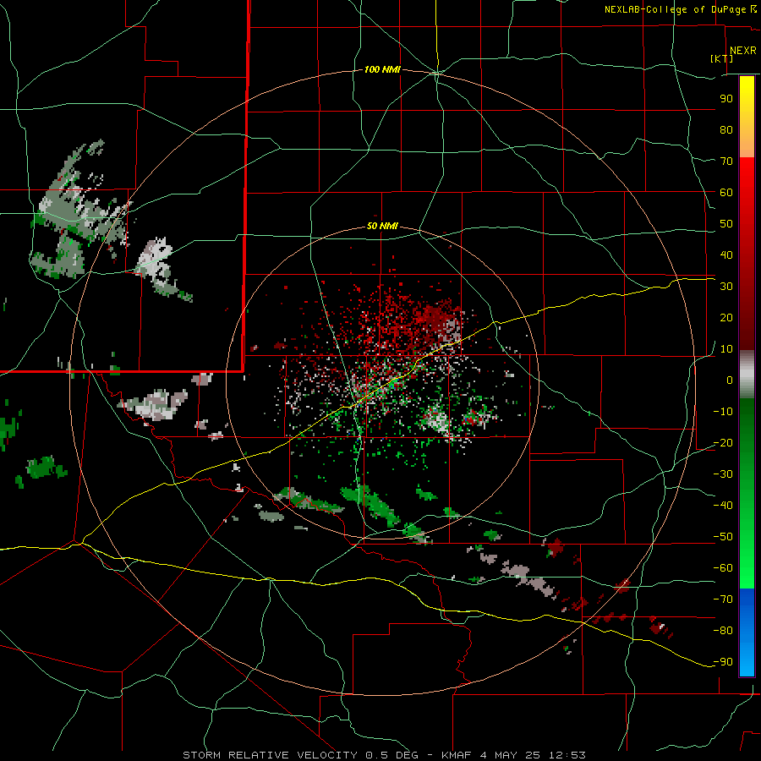Click the -80 scale label
The height and width of the screenshot is (761, 761).
pos(723,631)
